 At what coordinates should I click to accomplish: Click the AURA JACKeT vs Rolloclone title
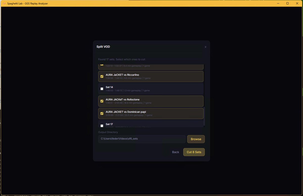tap(123, 100)
